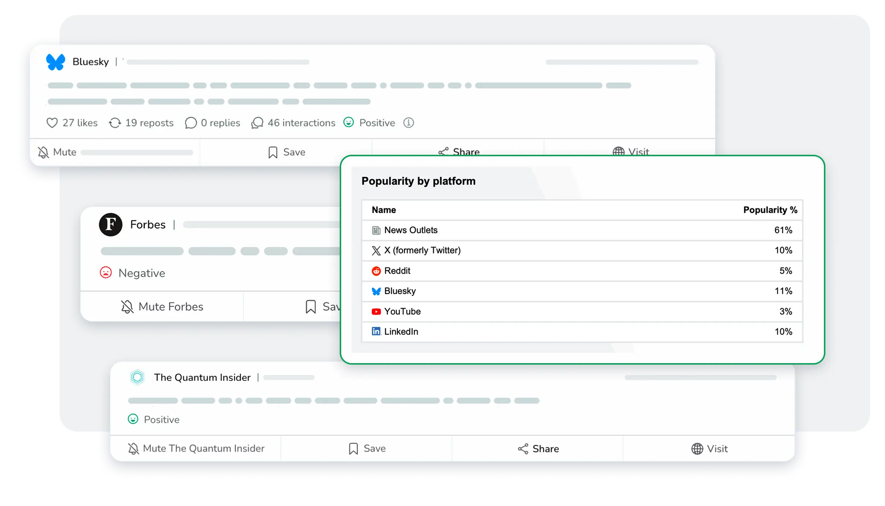Visit The Quantum Insider article source

[x=709, y=449]
